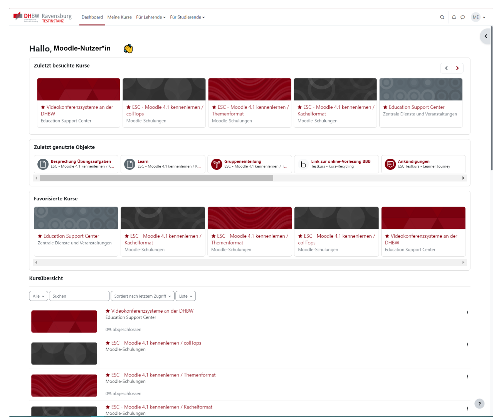Click left arrow of favourite courses scrollbar
Image resolution: width=501 pixels, height=417 pixels.
tap(36, 263)
